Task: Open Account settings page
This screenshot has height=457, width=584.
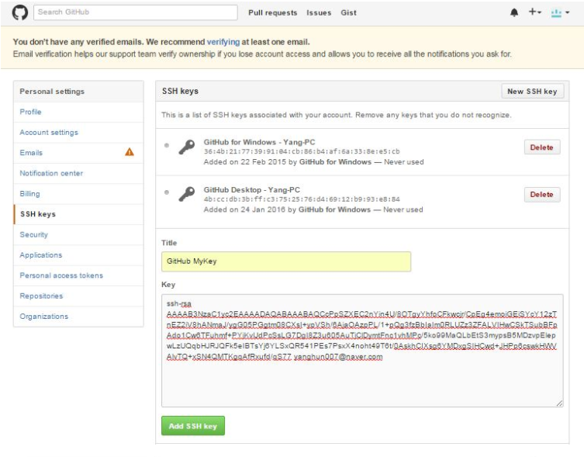Action: tap(49, 133)
